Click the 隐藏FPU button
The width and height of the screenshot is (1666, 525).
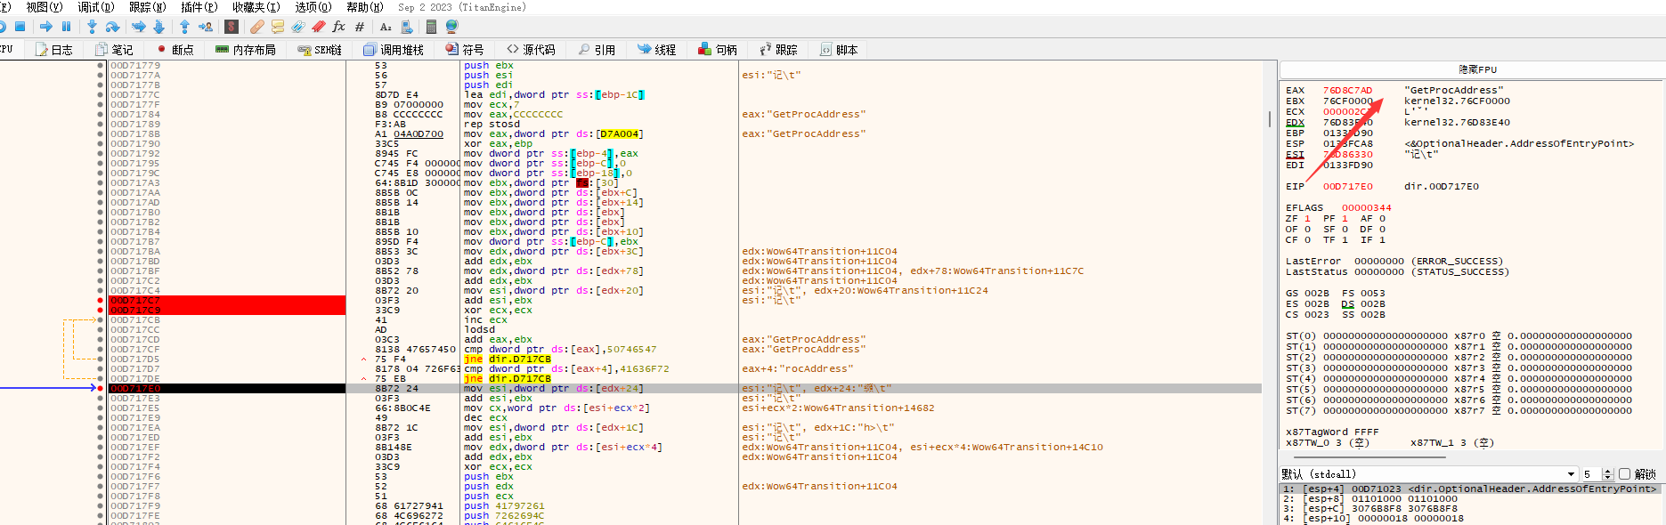pos(1477,69)
